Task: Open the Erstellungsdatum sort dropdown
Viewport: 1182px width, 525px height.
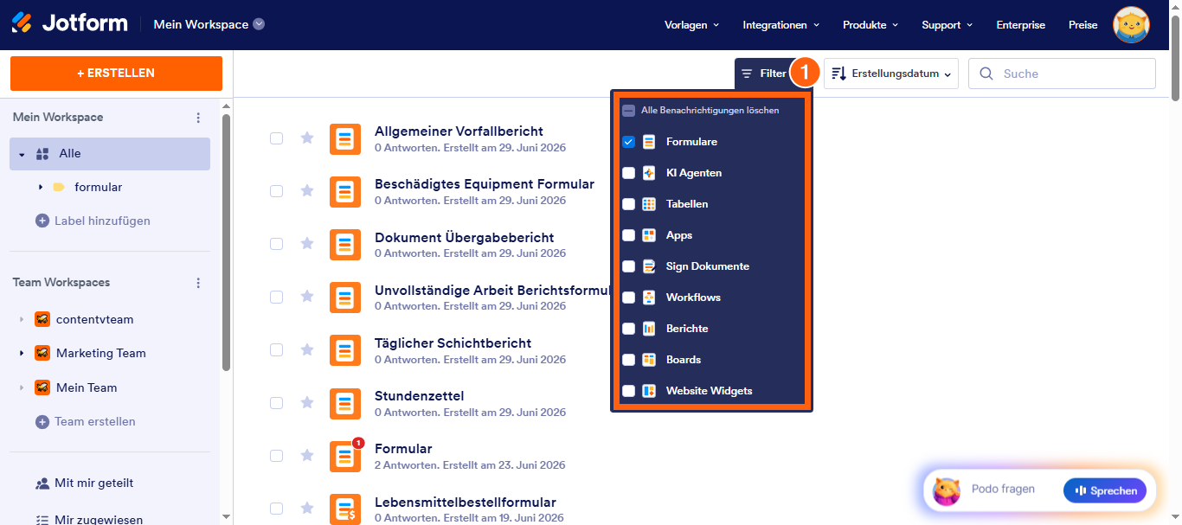Action: click(x=891, y=74)
